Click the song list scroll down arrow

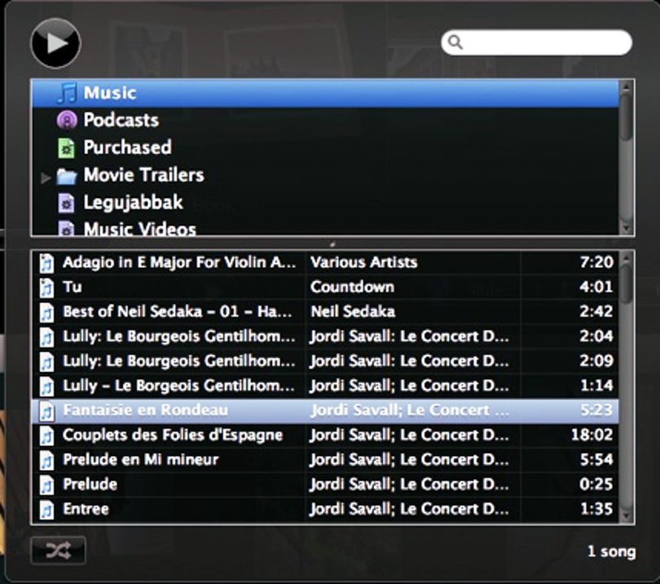click(x=627, y=516)
